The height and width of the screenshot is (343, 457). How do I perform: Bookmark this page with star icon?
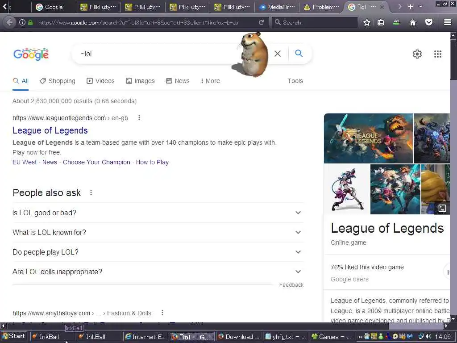click(367, 22)
